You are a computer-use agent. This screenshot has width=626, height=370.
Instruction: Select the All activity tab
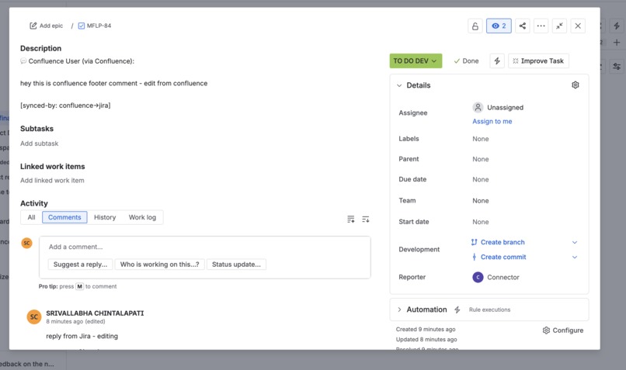[31, 217]
